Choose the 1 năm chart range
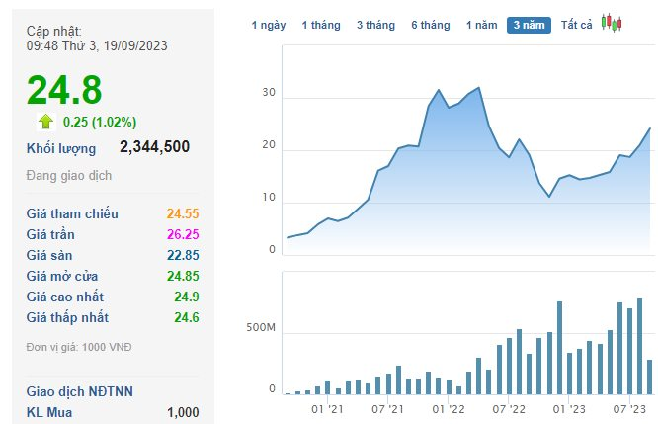Screen dimensions: 658x424 (482, 25)
